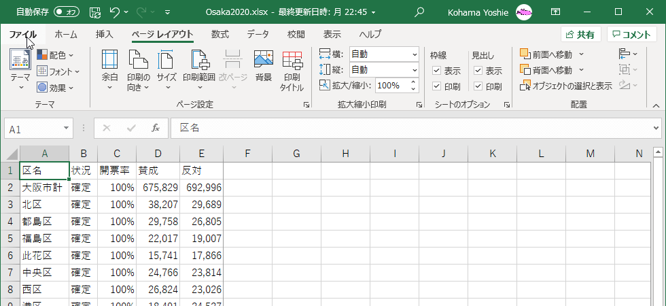666x306 pixels.
Task: Open the Undo history dropdown arrow
Action: pos(126,12)
